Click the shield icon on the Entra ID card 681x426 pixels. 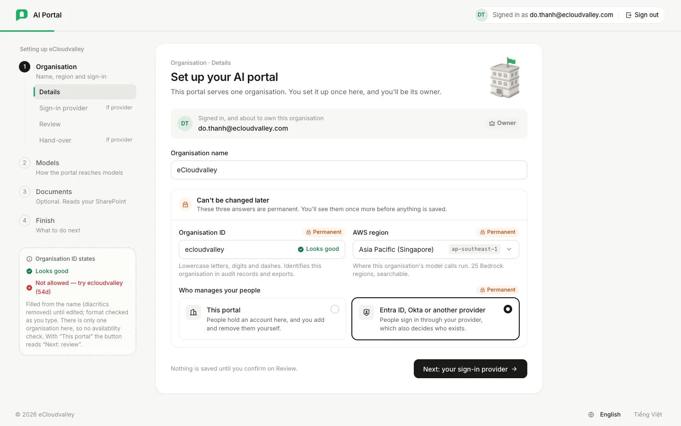click(x=367, y=312)
